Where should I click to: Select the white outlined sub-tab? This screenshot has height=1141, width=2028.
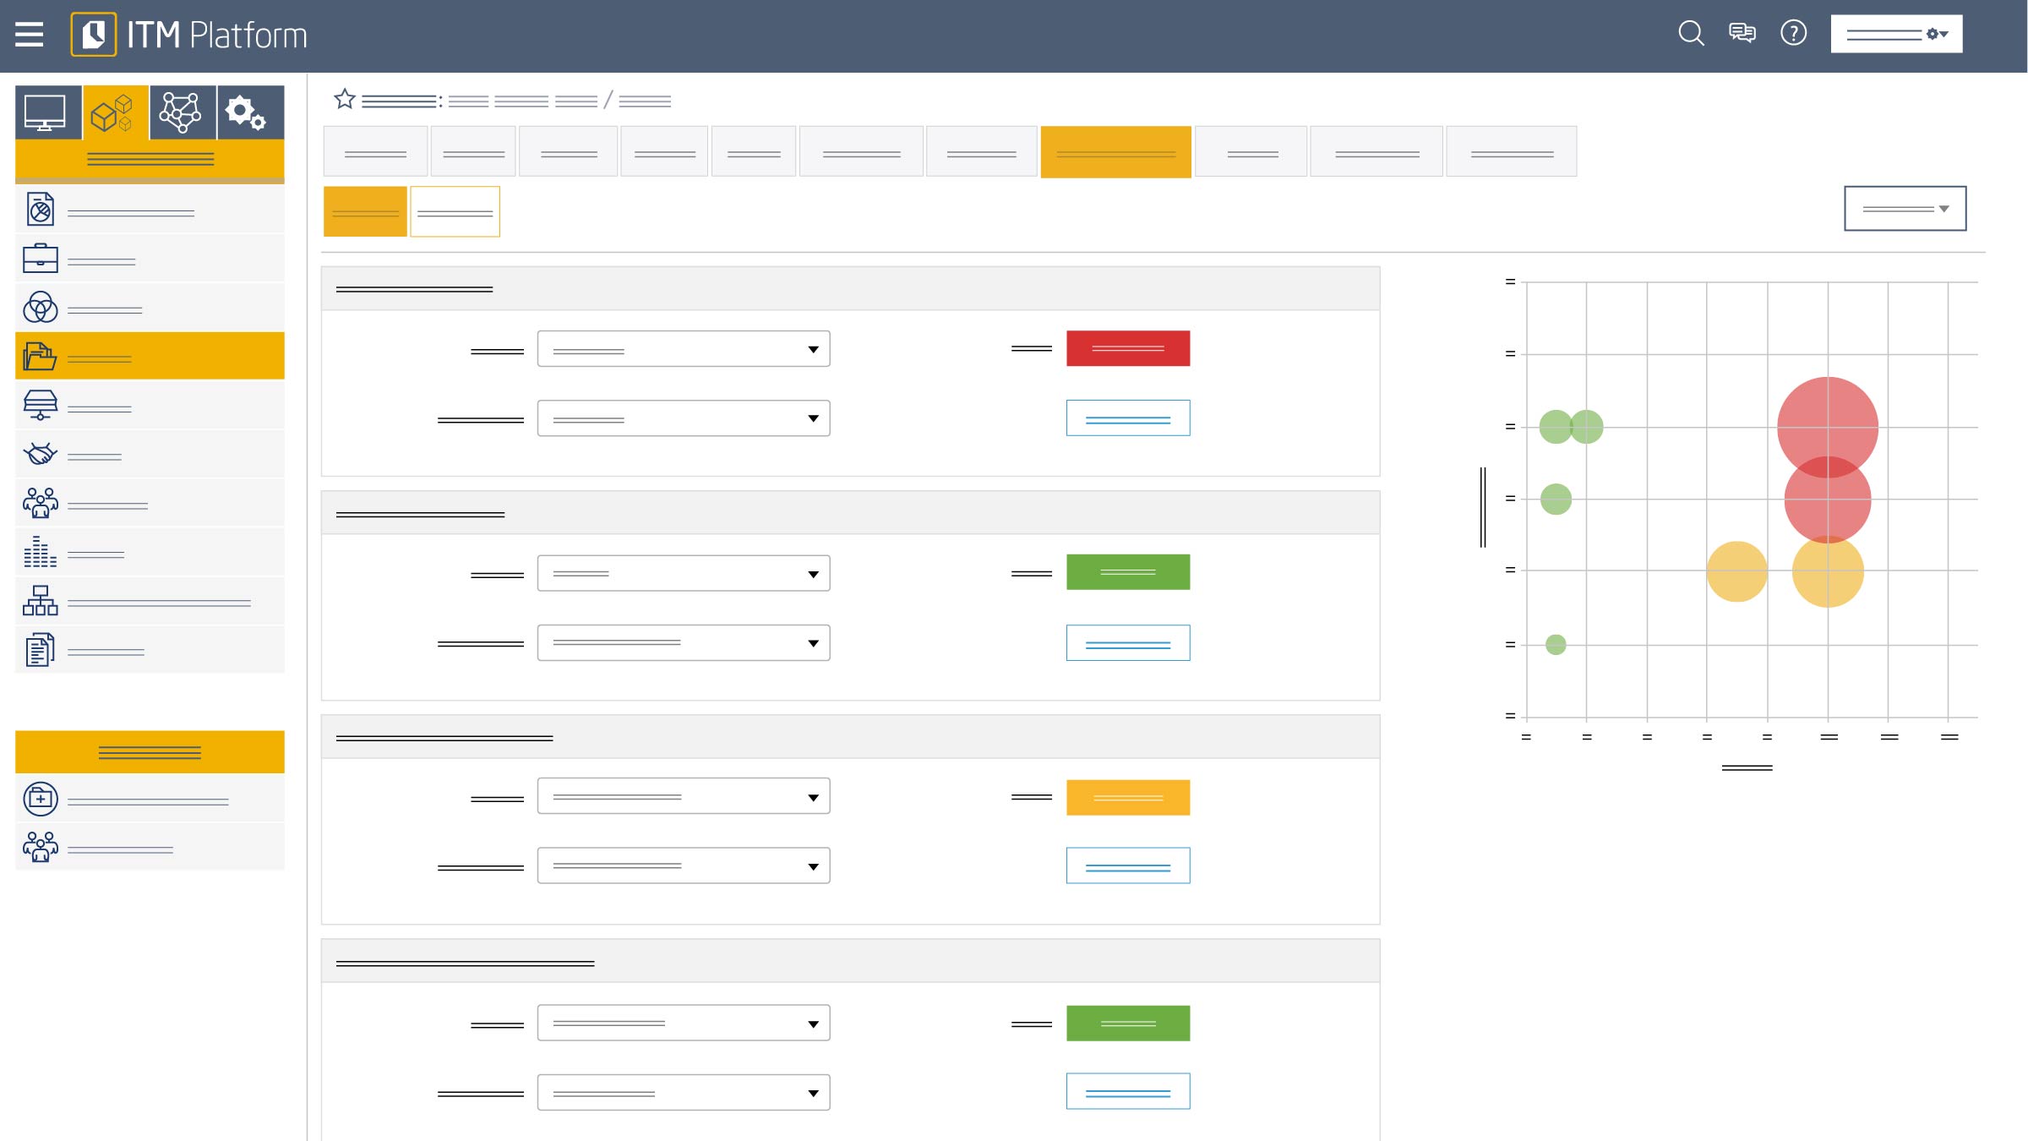pyautogui.click(x=455, y=211)
